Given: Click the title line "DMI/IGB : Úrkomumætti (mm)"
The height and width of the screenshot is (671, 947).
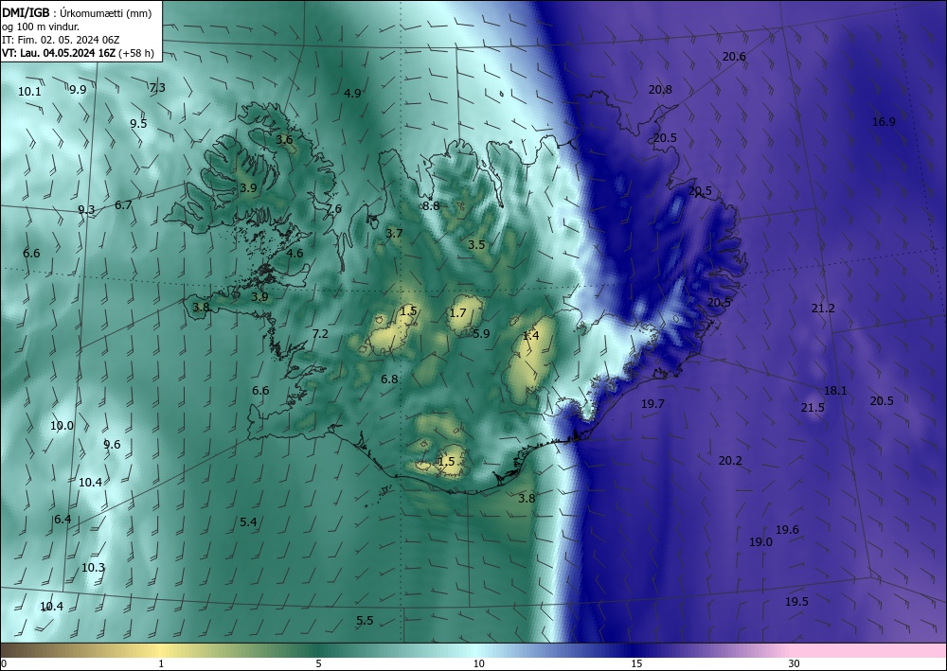Looking at the screenshot, I should 77,12.
